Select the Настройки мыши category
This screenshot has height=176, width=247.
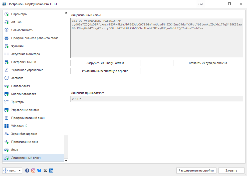click(24, 62)
